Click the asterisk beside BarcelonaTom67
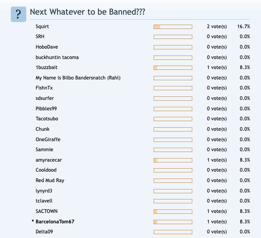The width and height of the screenshot is (261, 238). (33, 221)
